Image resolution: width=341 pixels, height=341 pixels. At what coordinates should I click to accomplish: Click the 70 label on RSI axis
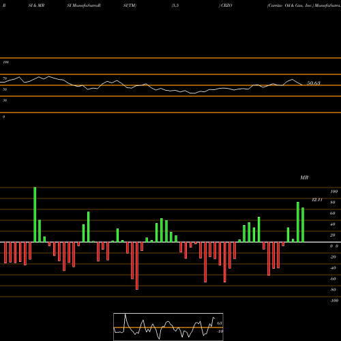(5, 78)
